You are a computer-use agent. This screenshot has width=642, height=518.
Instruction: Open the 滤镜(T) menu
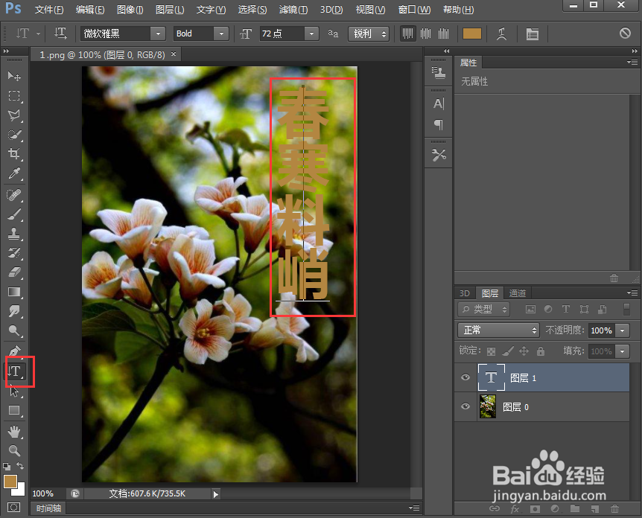(293, 10)
